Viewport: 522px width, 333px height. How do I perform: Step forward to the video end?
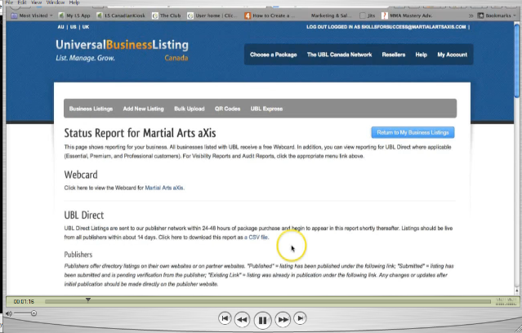coord(301,318)
